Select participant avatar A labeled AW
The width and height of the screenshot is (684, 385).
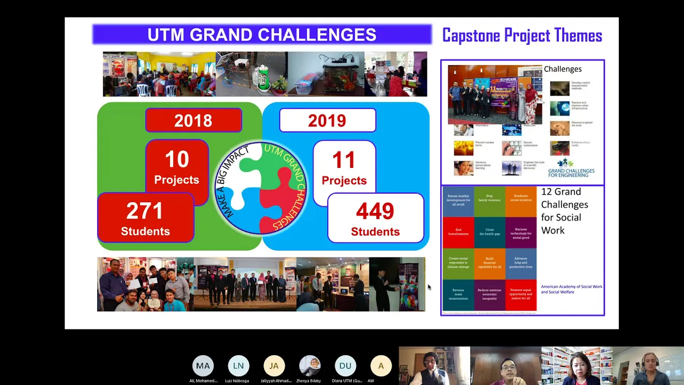pos(381,366)
